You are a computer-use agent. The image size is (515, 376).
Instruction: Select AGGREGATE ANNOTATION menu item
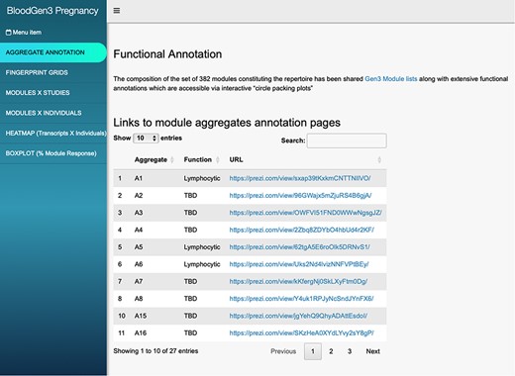(53, 52)
